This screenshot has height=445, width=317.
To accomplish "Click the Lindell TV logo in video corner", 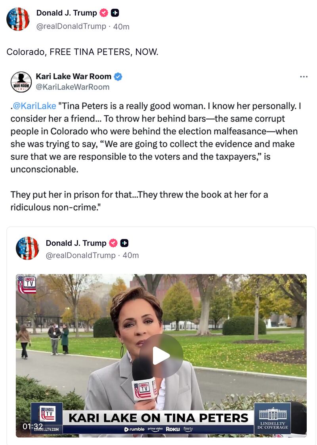I will 27,284.
